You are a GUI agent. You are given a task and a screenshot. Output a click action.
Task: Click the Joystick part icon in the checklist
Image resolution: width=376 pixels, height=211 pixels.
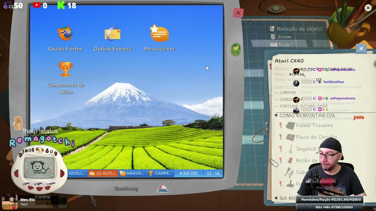(290, 149)
